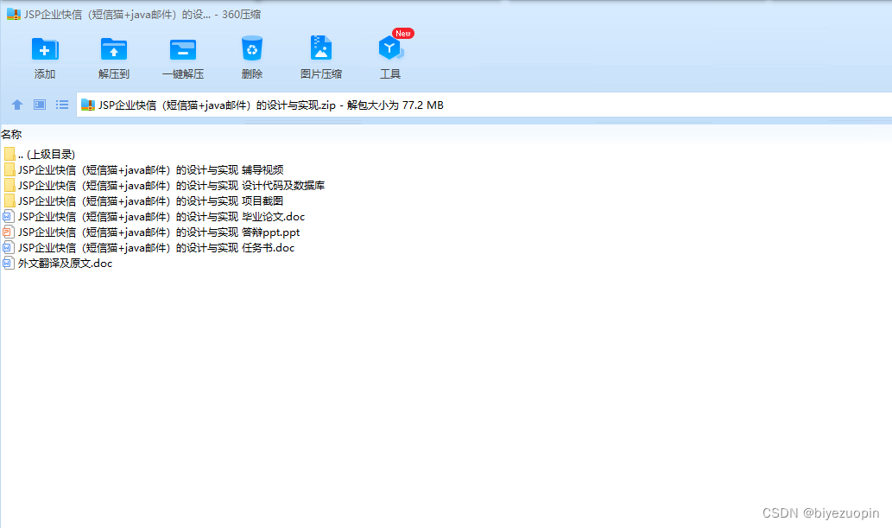Select the 辅导视频 folder
This screenshot has height=528, width=892.
pyautogui.click(x=151, y=169)
